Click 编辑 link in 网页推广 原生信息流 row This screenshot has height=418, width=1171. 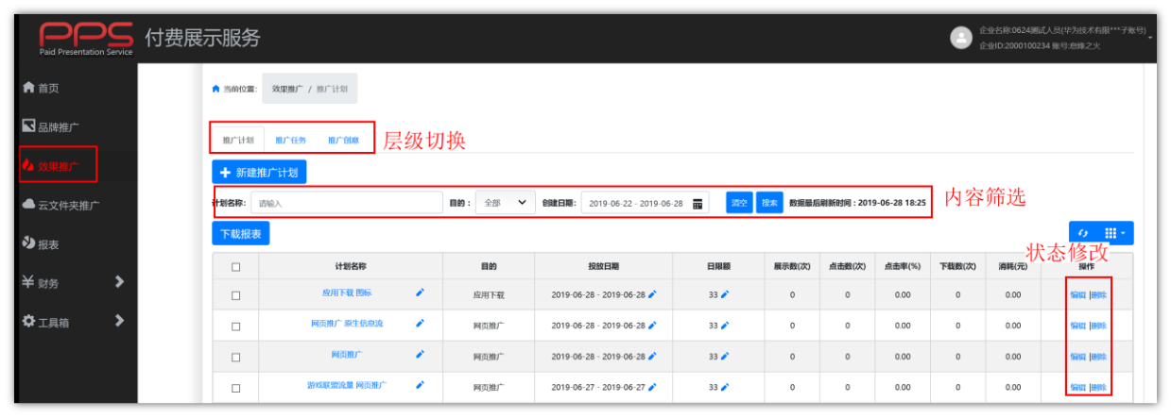[1077, 326]
